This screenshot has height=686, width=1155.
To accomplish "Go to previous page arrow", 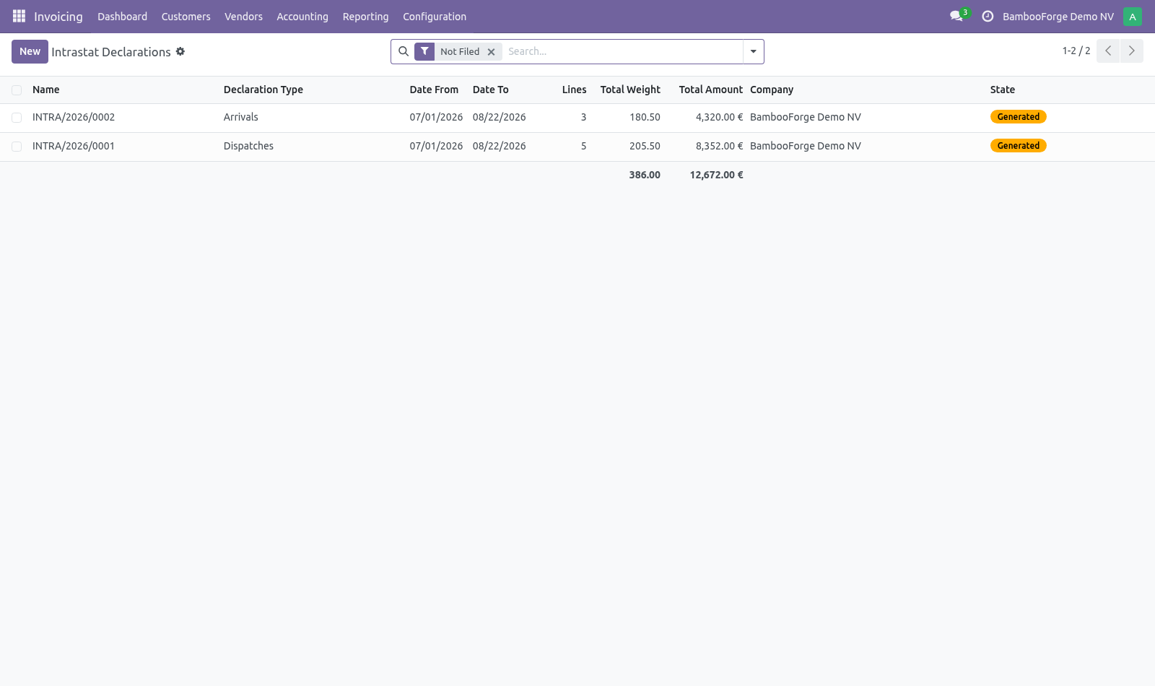I will [1108, 51].
